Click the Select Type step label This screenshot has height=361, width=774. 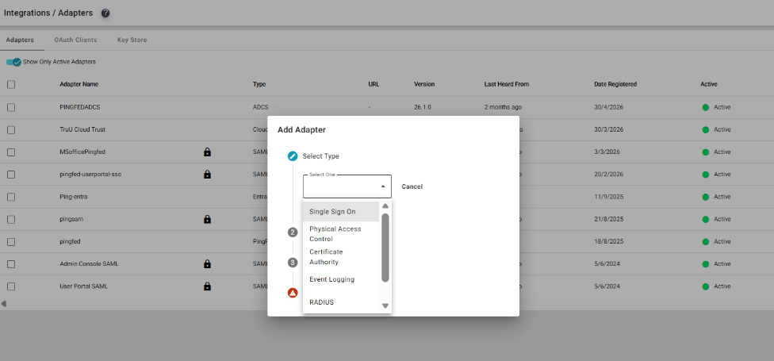[321, 156]
